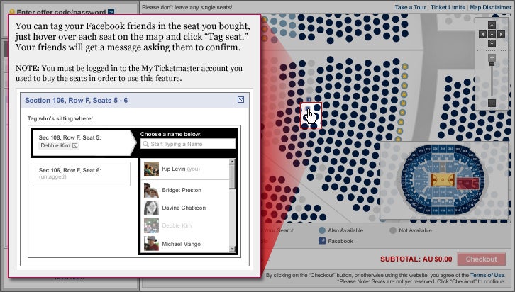View the Map Disclaimer link

pyautogui.click(x=488, y=7)
